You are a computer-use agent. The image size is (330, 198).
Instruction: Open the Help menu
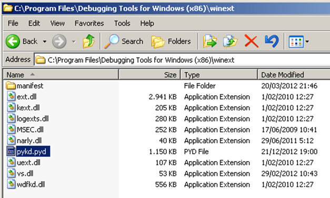point(147,23)
